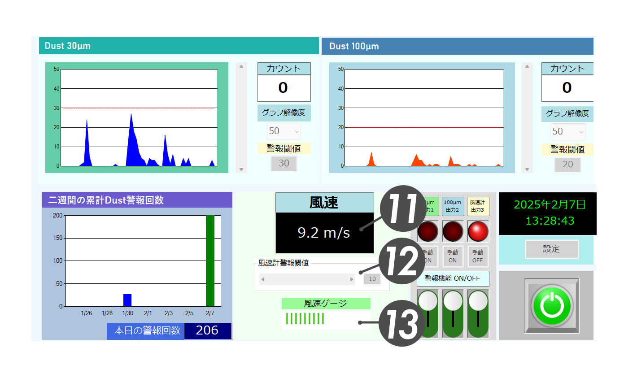Click left arrow of 風速計警報閾値 scrollbar

263,279
